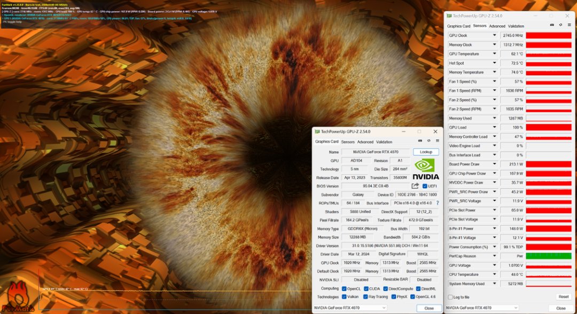Click GPU-Z title bar icon in Graphics Card window
The width and height of the screenshot is (577, 314).
pyautogui.click(x=317, y=131)
